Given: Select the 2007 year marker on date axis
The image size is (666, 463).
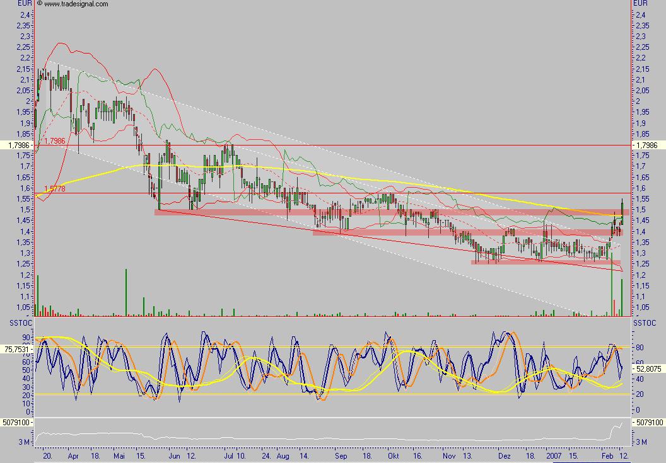Looking at the screenshot, I should pos(554,455).
